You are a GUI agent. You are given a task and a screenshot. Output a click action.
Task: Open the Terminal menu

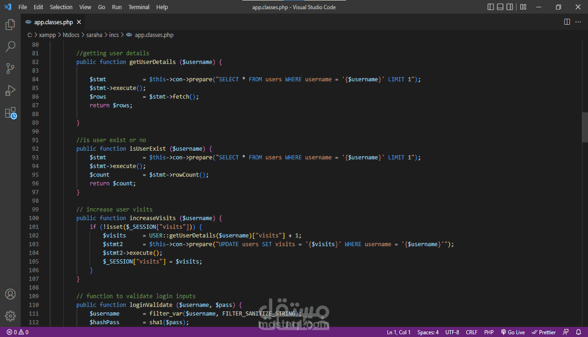click(x=139, y=7)
